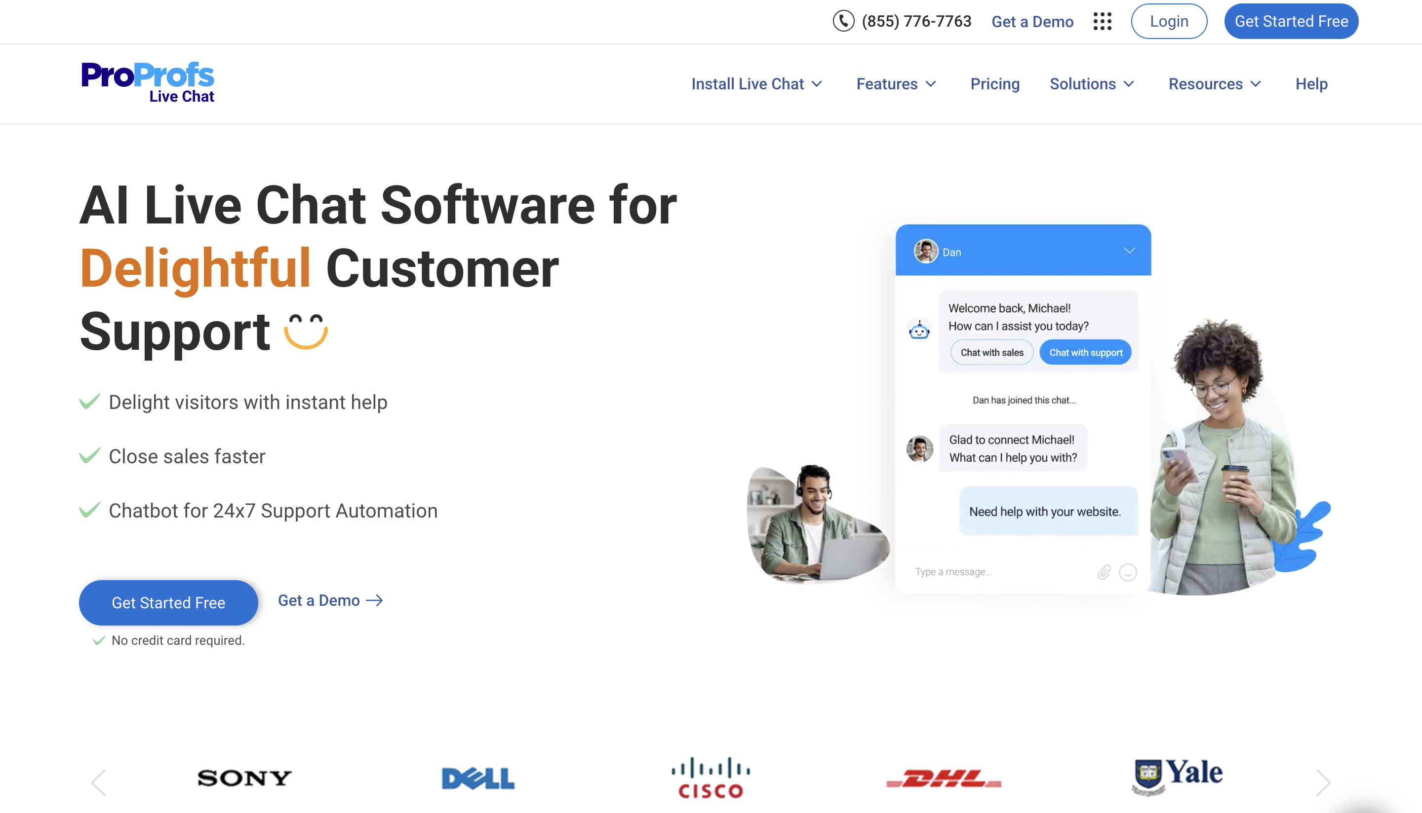Choose Chat with sales quick reply
Image resolution: width=1422 pixels, height=813 pixels.
[x=991, y=352]
